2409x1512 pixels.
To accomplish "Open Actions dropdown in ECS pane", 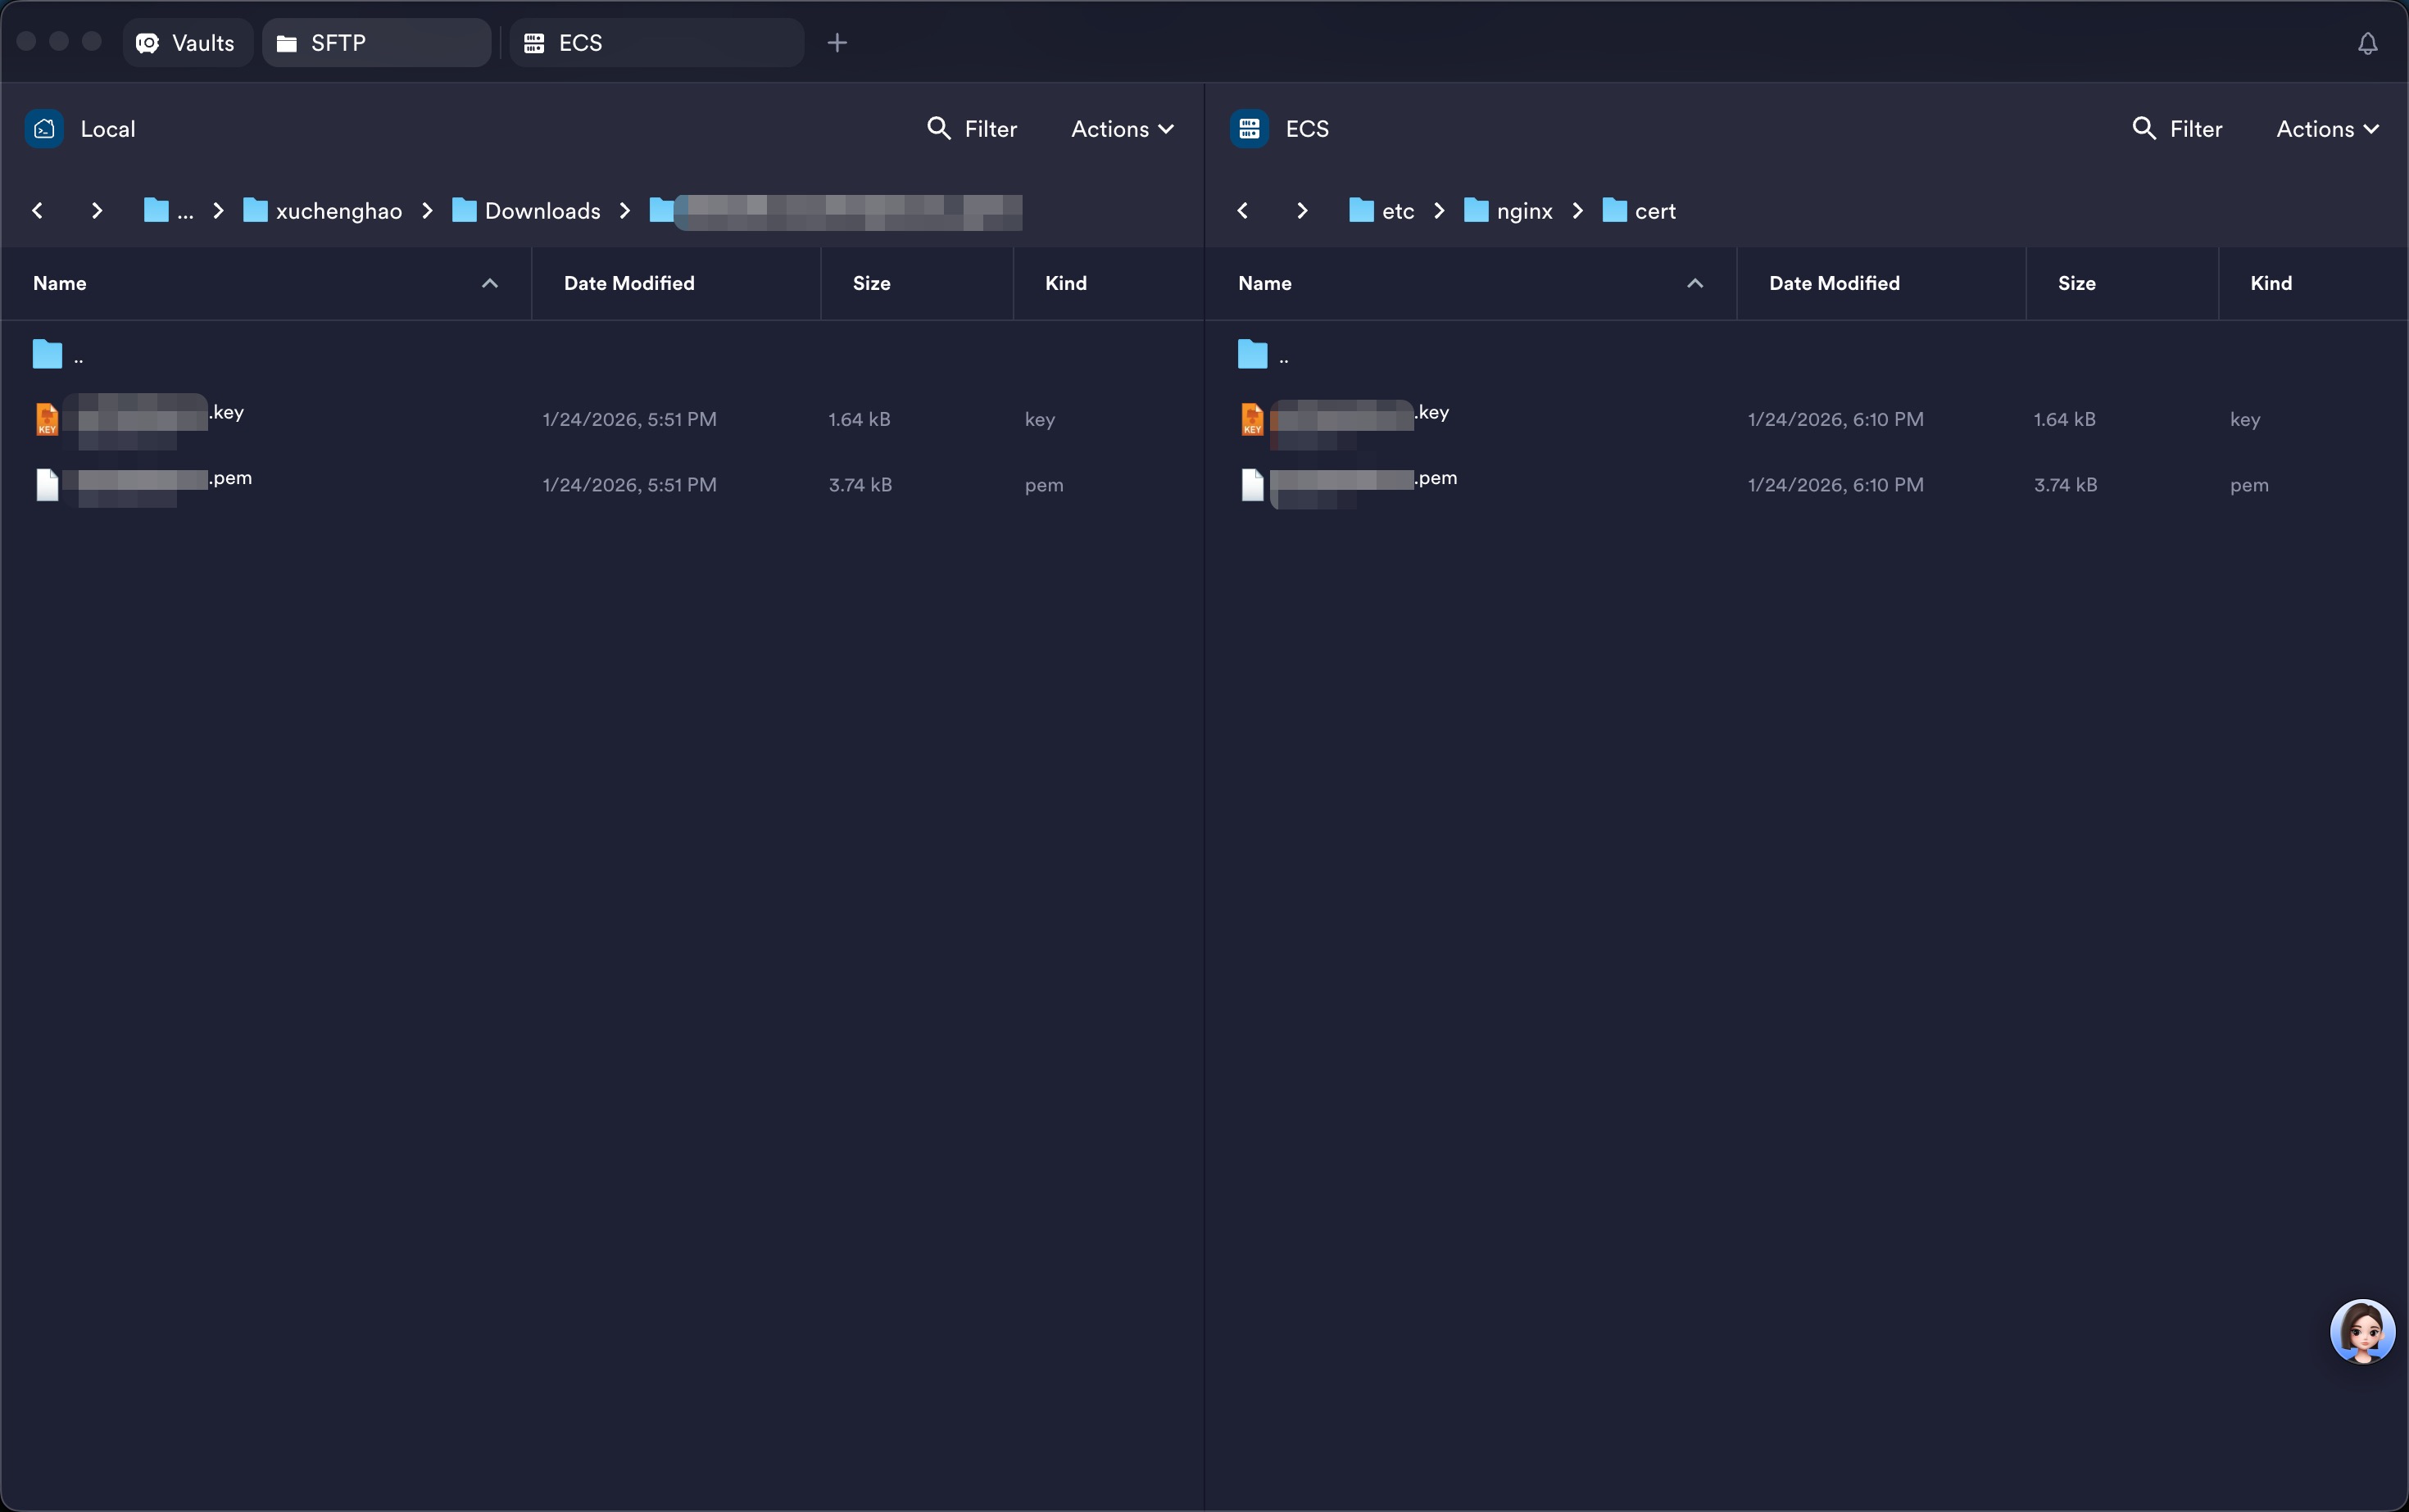I will (x=2327, y=129).
